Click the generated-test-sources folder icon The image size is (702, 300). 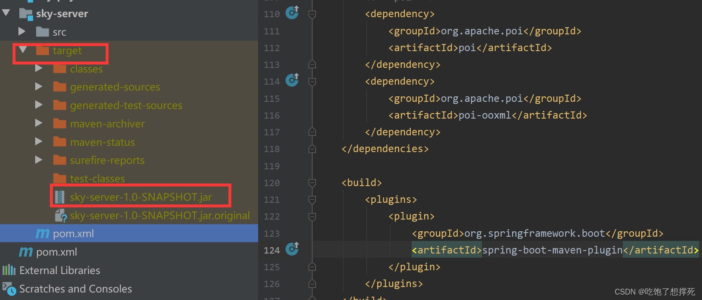click(x=60, y=105)
